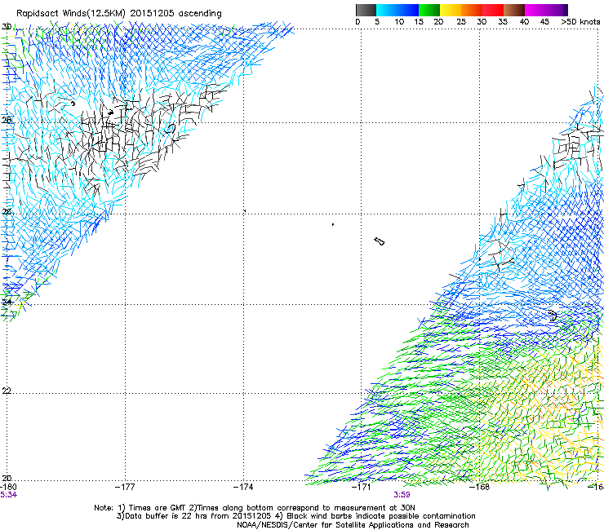The height and width of the screenshot is (530, 604).
Task: Click the gray 0–5 knots legend swatch
Action: coord(366,10)
